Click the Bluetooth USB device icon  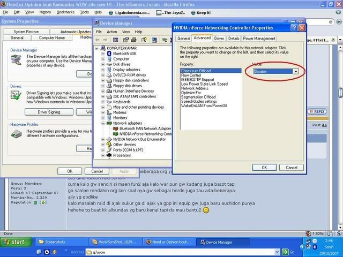(109, 54)
